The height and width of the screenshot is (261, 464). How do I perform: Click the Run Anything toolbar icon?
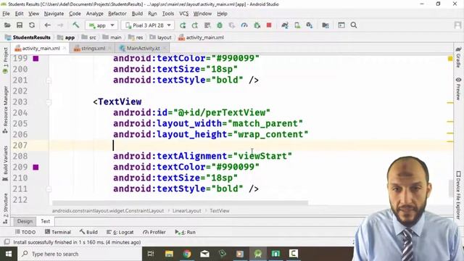tap(341, 25)
